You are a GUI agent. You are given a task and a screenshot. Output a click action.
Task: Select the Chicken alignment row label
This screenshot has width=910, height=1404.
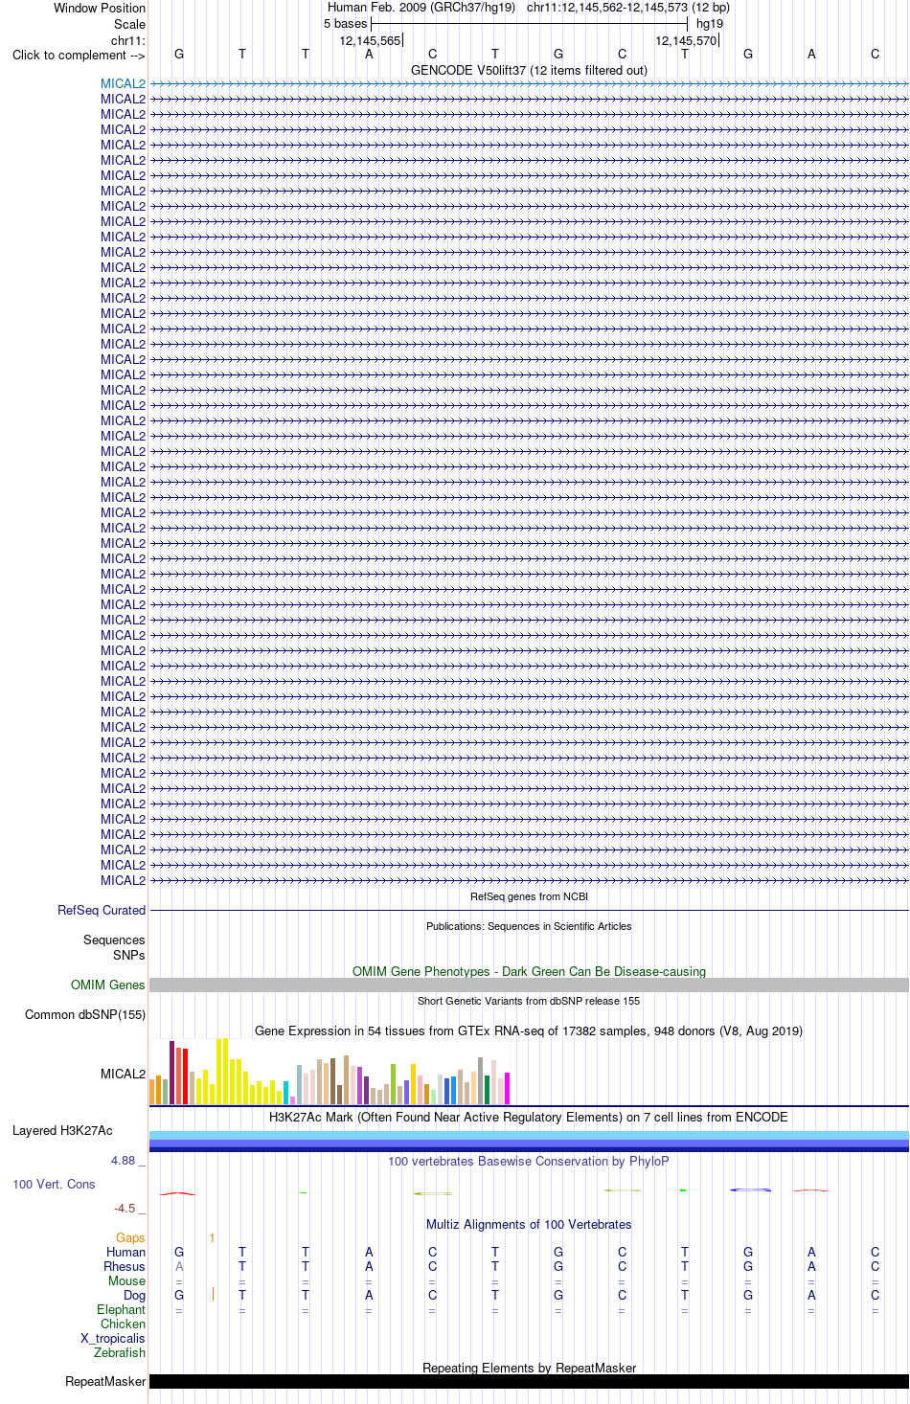[x=123, y=1324]
